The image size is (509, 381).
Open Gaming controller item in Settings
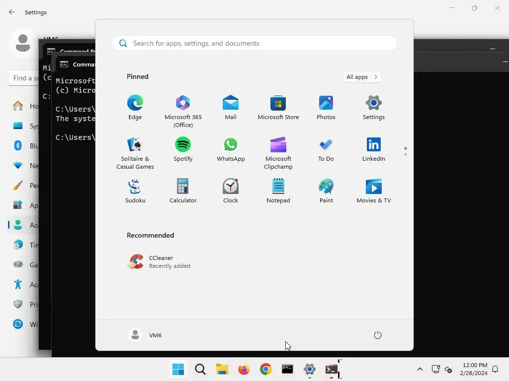click(x=24, y=265)
